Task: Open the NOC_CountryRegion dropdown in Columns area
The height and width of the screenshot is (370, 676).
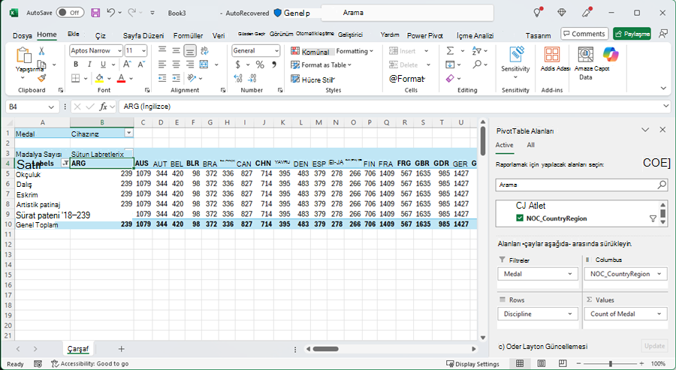Action: (659, 274)
